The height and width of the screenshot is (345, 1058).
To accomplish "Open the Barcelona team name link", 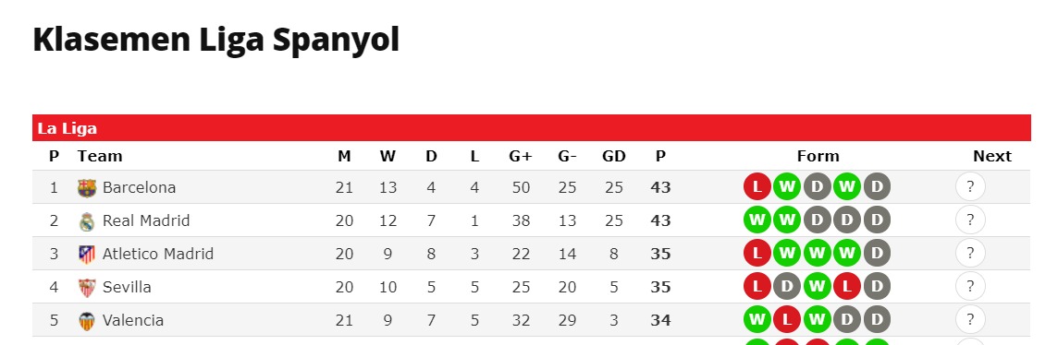I will [139, 187].
